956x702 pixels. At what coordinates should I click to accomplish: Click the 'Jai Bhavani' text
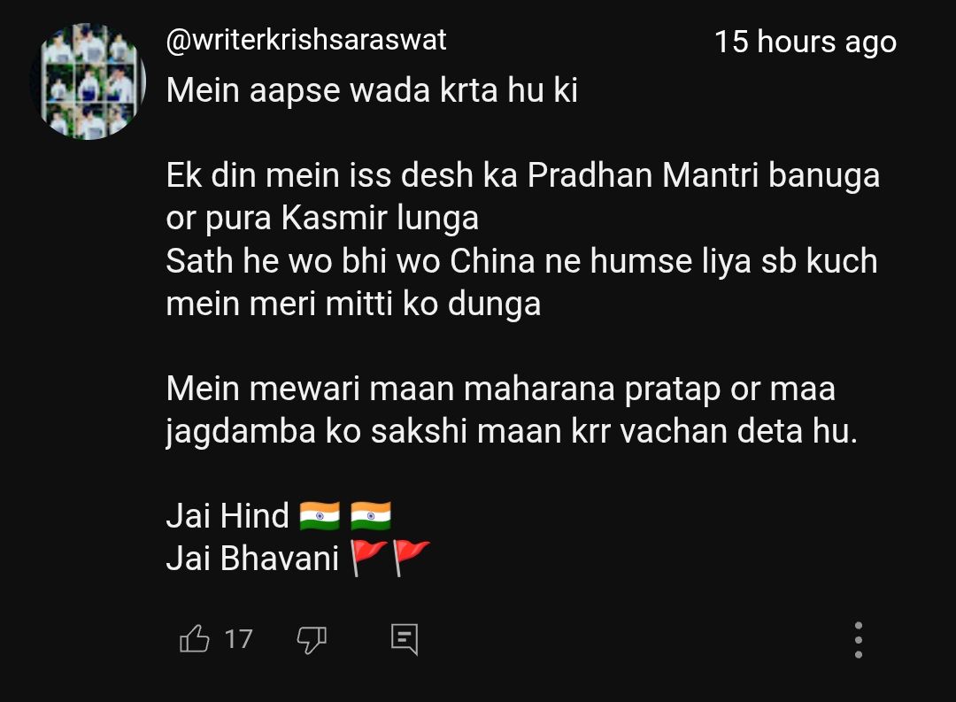(x=251, y=558)
